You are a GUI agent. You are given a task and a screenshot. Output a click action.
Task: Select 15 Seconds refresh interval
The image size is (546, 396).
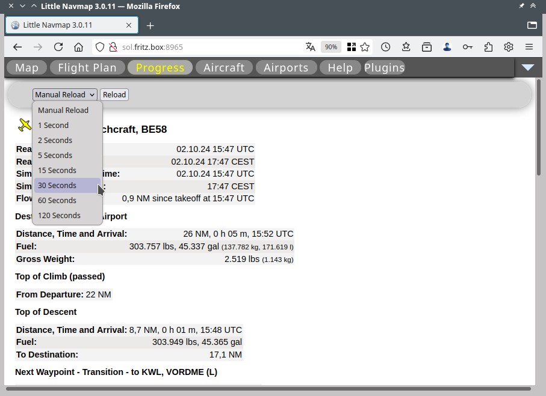[x=67, y=171]
